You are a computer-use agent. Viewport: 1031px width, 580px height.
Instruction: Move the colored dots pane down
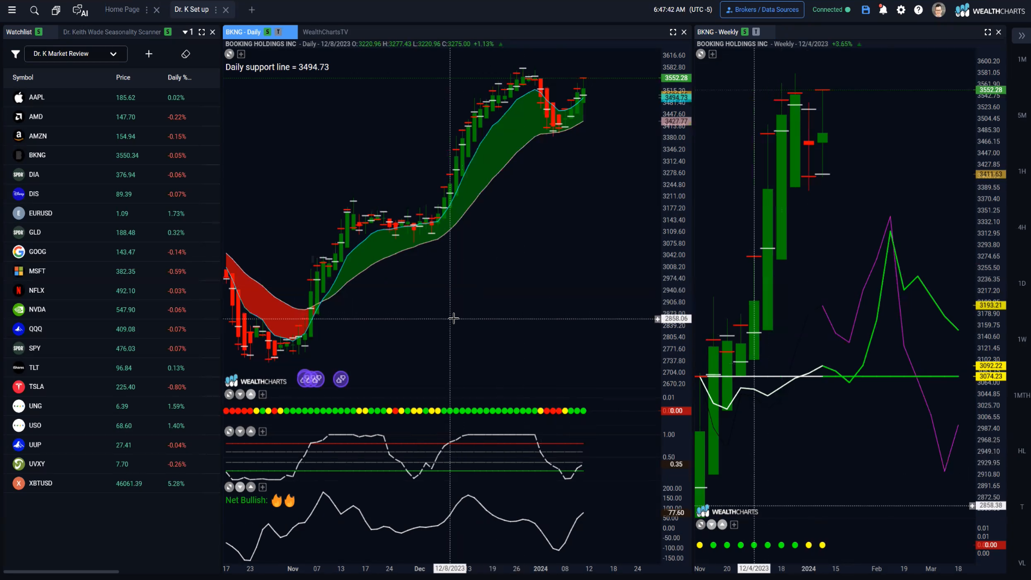[240, 395]
